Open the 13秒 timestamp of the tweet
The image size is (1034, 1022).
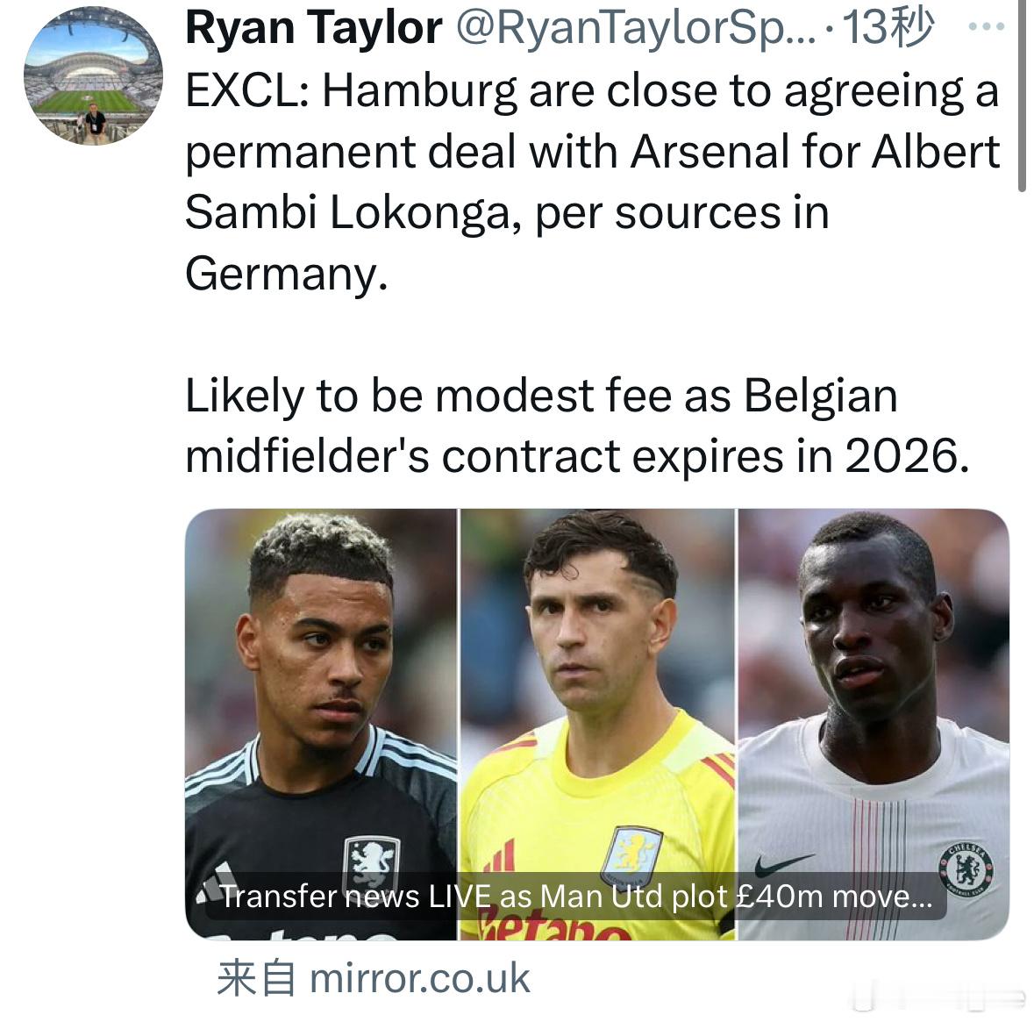tap(888, 27)
